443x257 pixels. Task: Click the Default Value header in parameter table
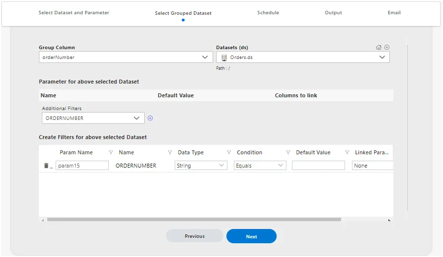(x=176, y=95)
